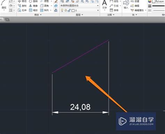
Task: Toggle layer 0 on/off lightbulb
Action: tap(62, 10)
